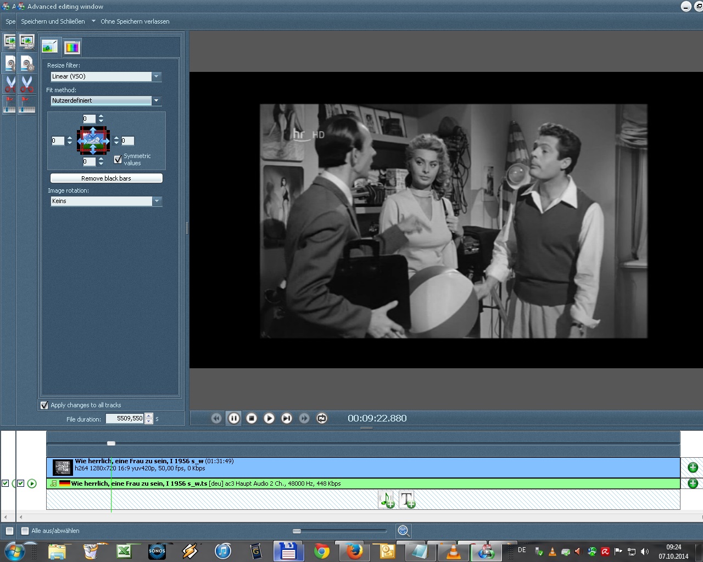
Task: Click the right-column preview zoom monitor icon
Action: point(27,41)
